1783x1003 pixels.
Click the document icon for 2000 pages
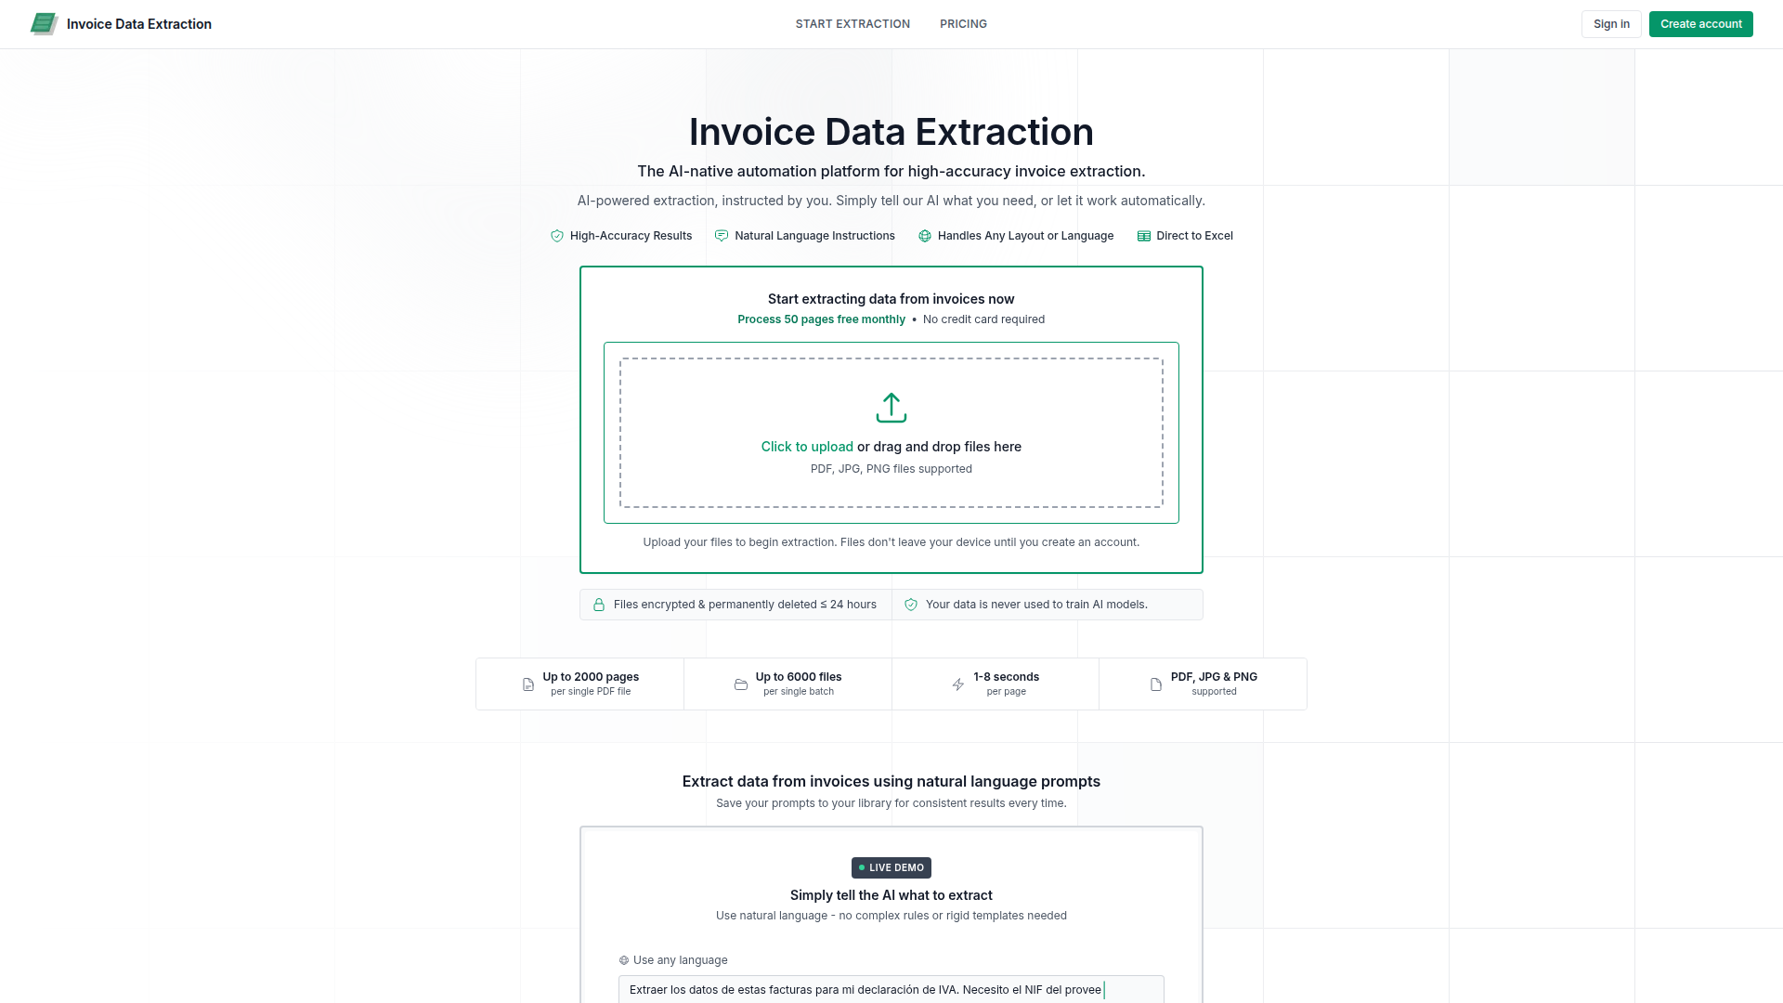point(528,684)
